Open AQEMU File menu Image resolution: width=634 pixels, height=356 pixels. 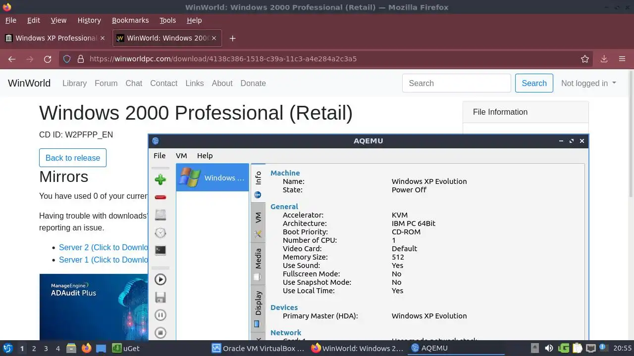point(159,155)
